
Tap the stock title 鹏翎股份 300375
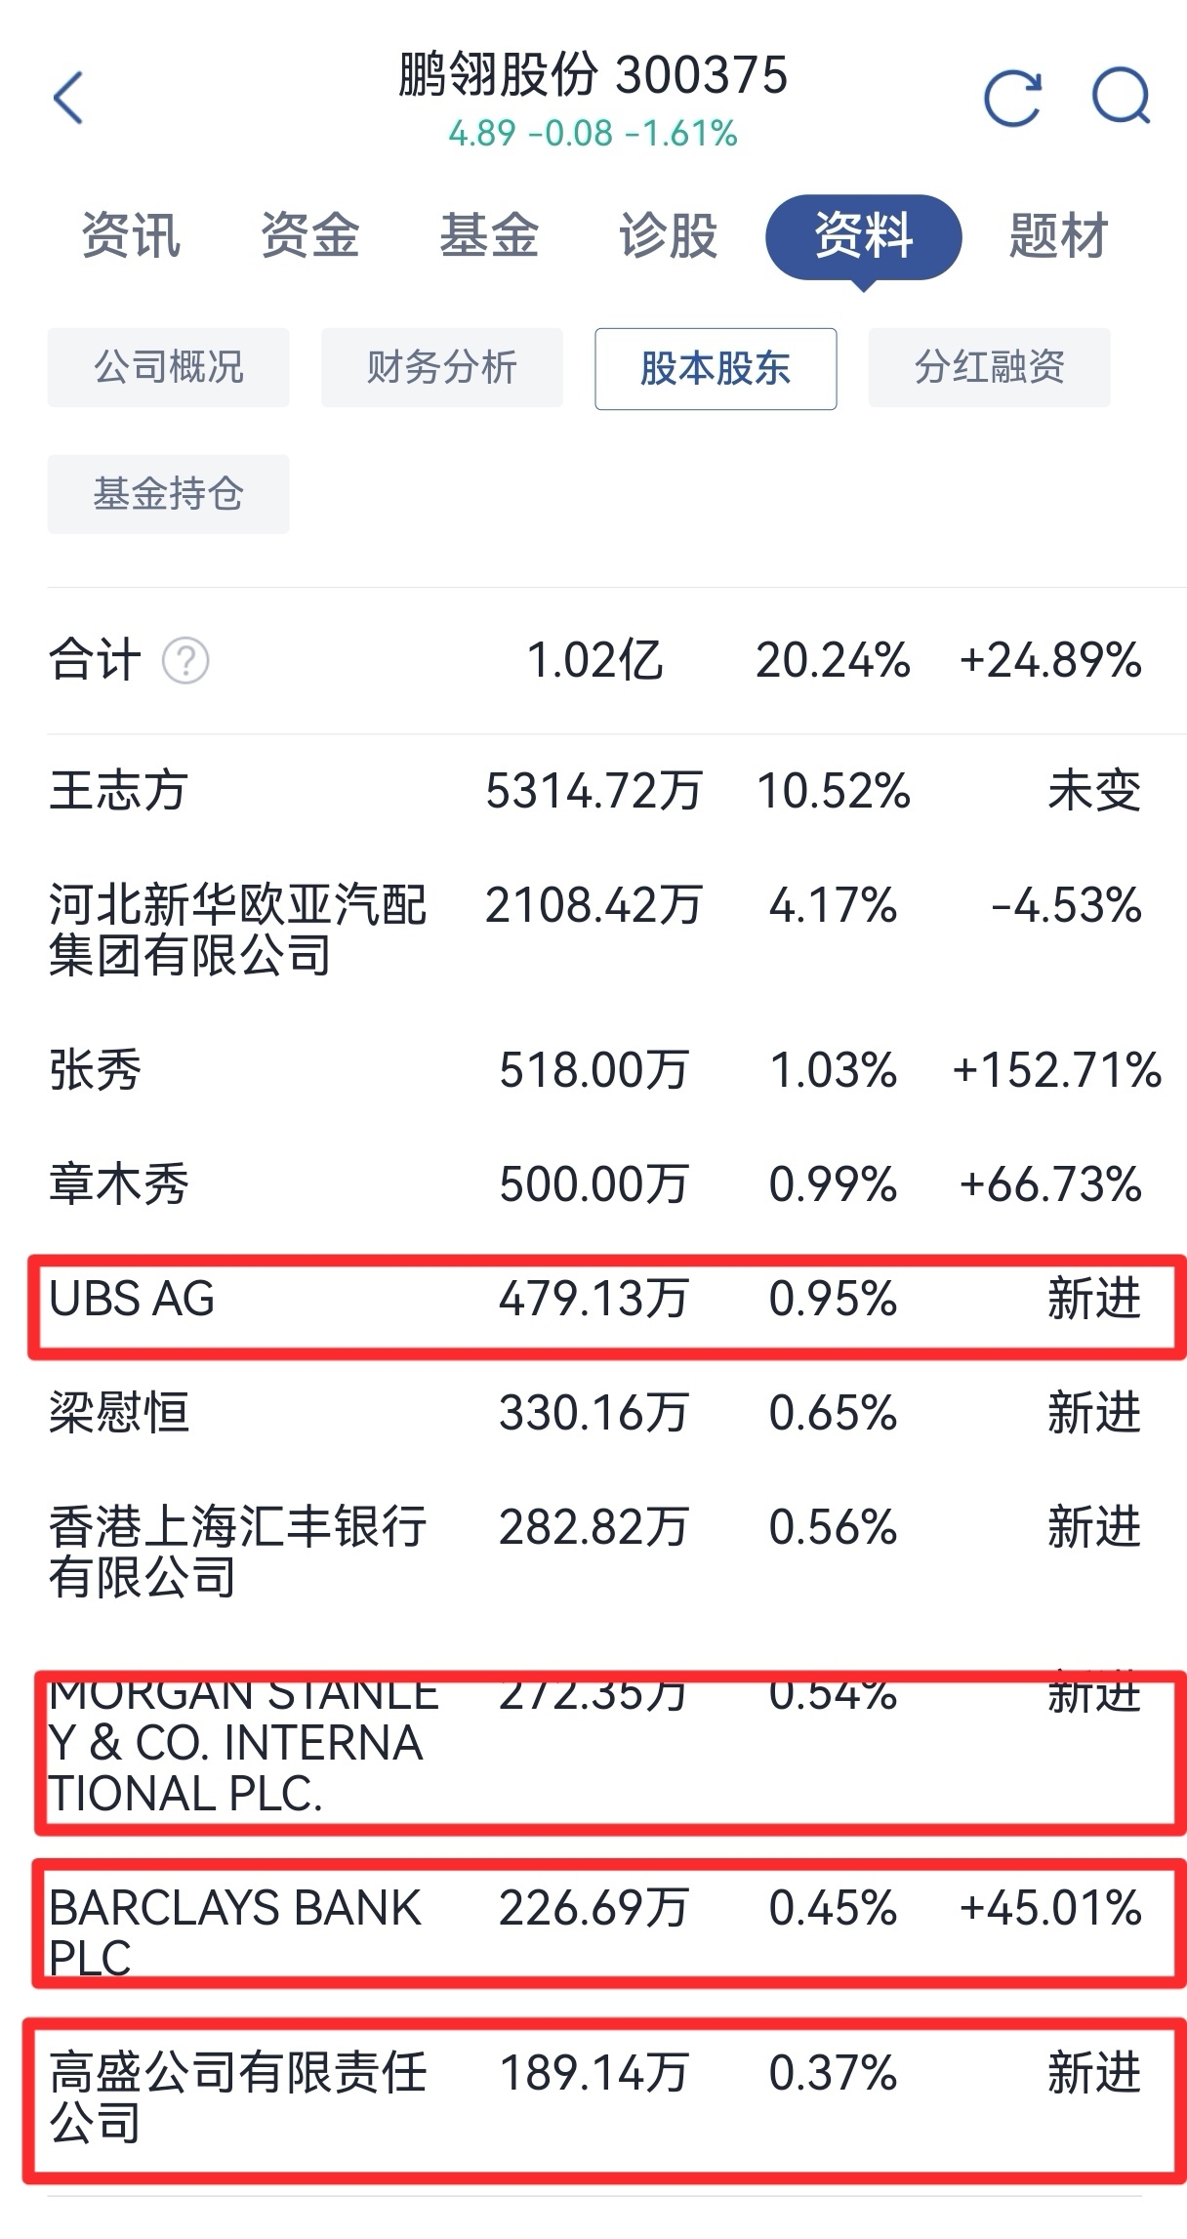tap(593, 76)
